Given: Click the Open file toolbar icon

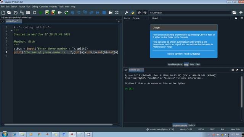Looking at the screenshot, I should click(9, 13).
